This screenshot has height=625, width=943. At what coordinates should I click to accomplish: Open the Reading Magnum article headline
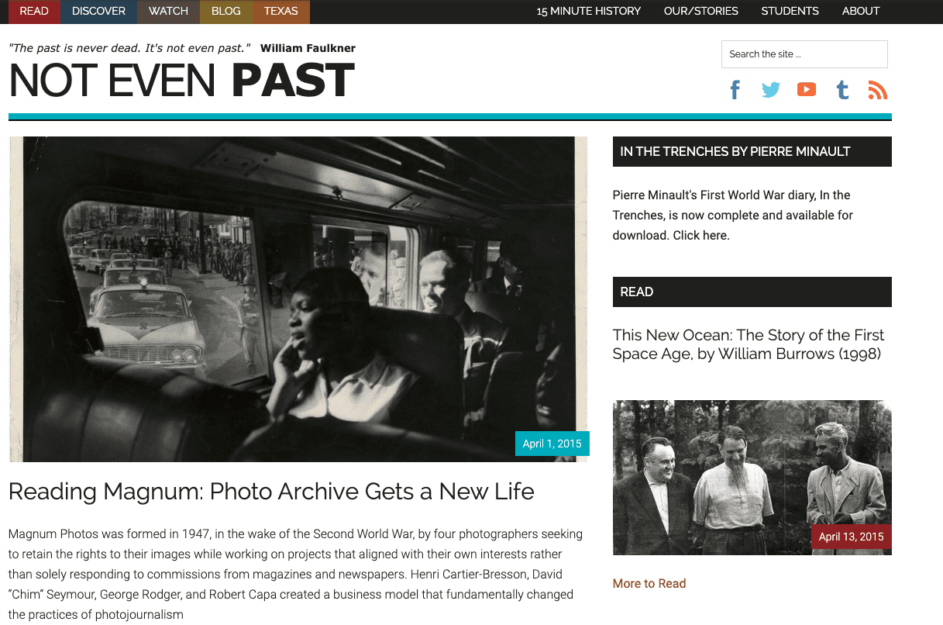[x=271, y=491]
